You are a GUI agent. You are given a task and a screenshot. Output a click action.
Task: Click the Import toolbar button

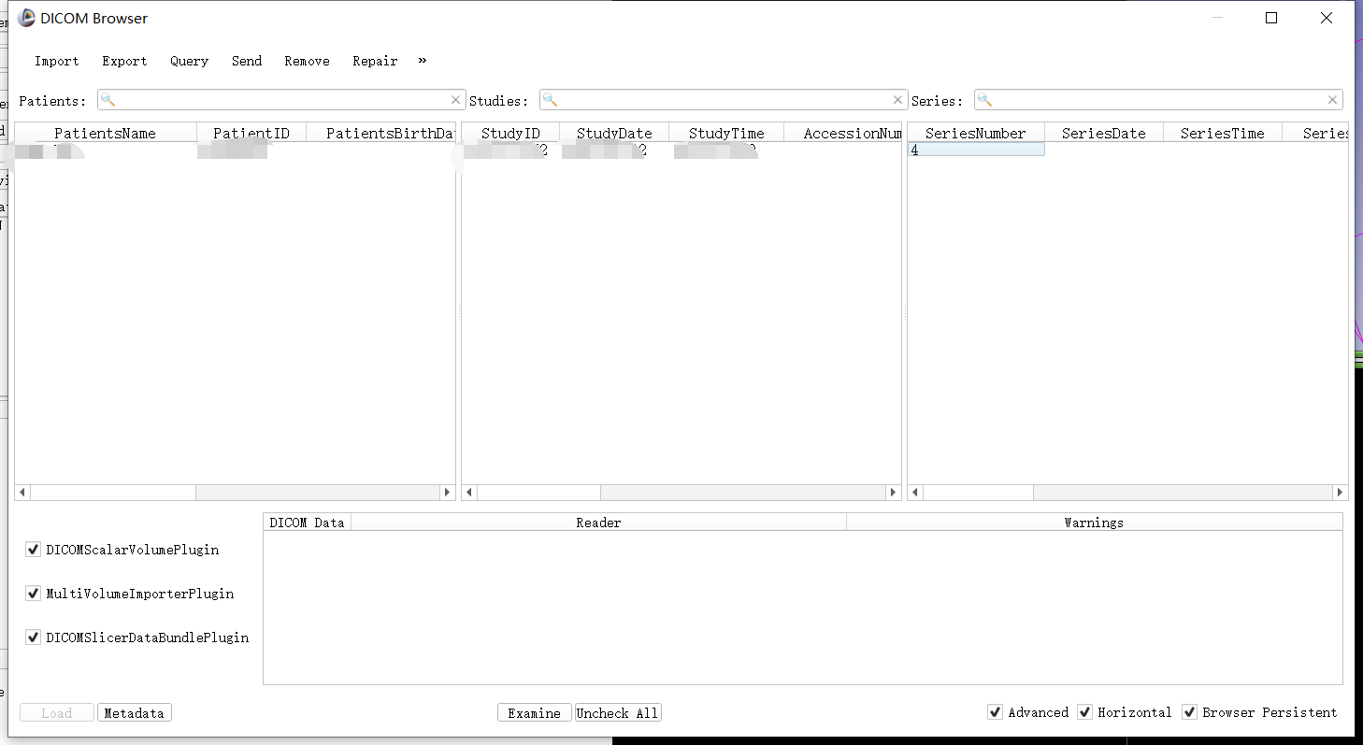point(56,61)
